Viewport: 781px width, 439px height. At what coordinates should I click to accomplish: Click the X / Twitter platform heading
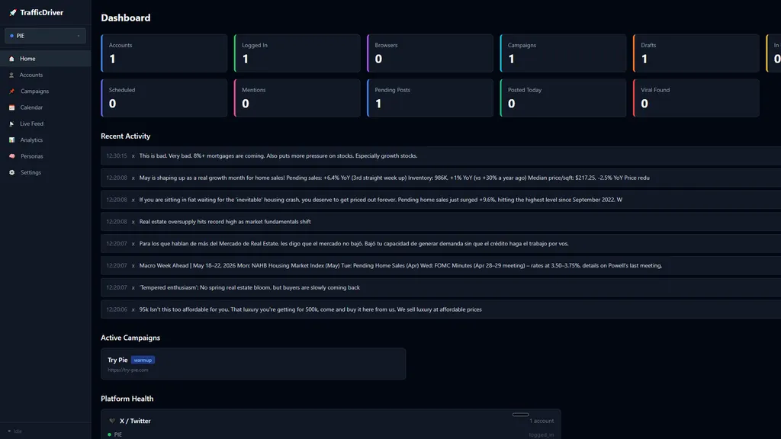135,421
